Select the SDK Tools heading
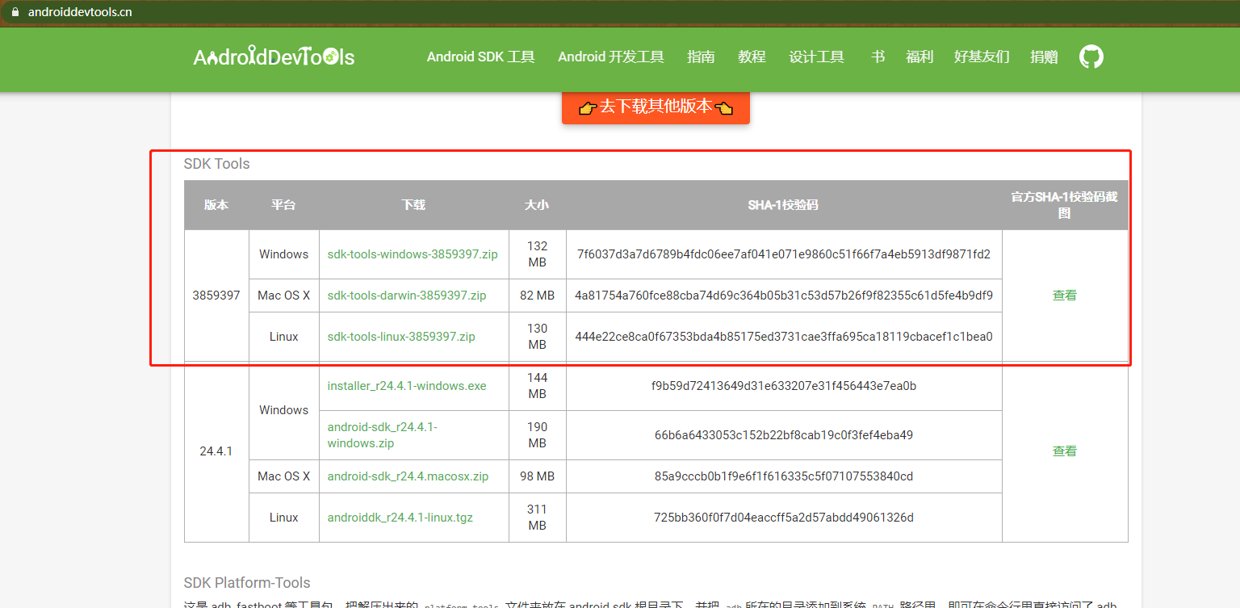Viewport: 1240px width, 608px height. coord(217,164)
